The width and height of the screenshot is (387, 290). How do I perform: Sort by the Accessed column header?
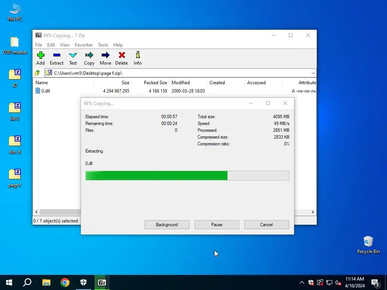(x=263, y=83)
